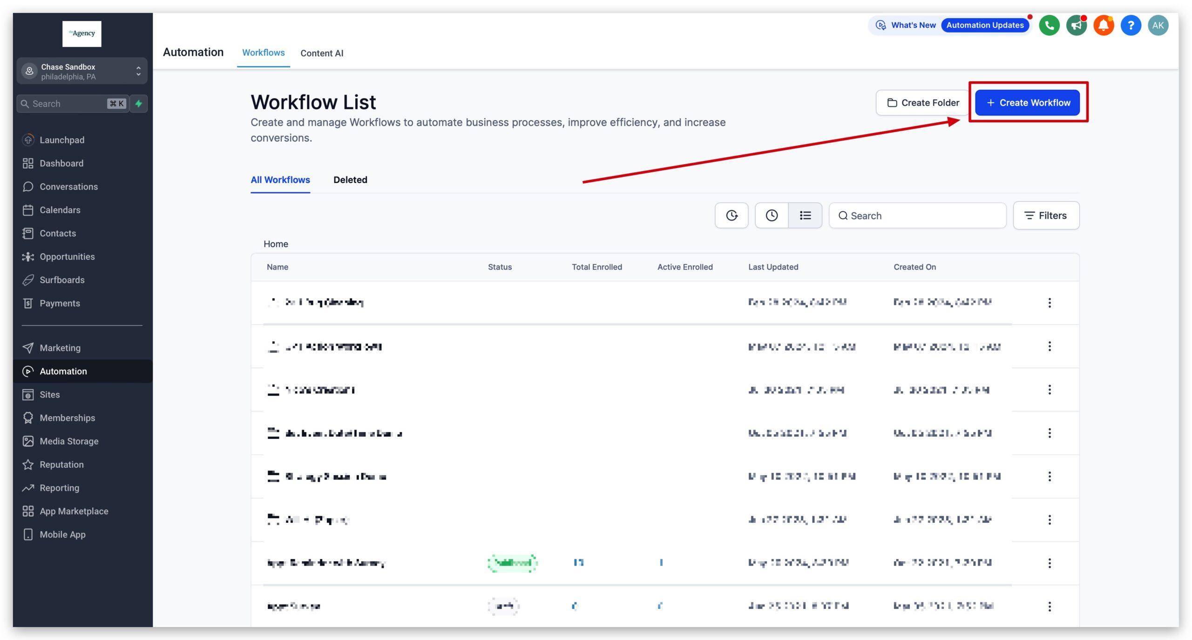Click the Create Folder button
Screen dimensions: 1192x640
pos(921,102)
